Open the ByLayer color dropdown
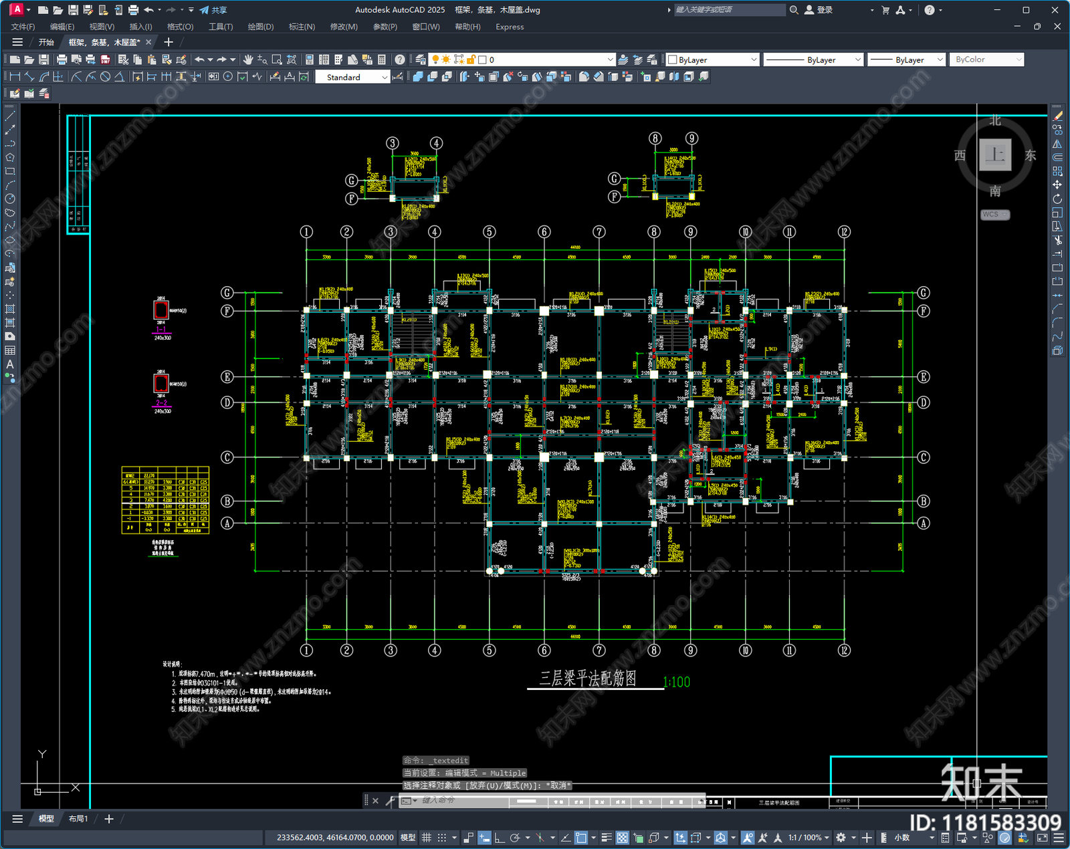The width and height of the screenshot is (1070, 849). pos(754,59)
